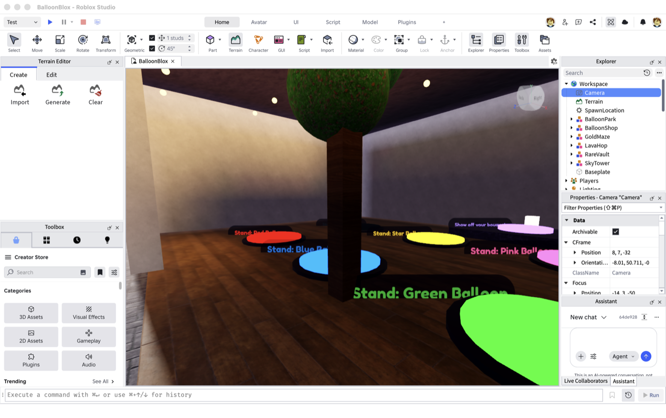Click the Group tool
Image resolution: width=666 pixels, height=418 pixels.
(400, 43)
